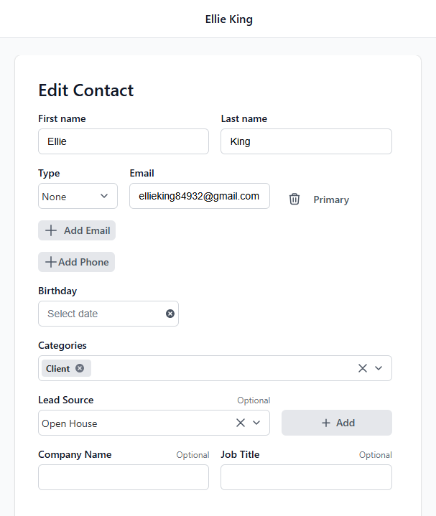436x516 pixels.
Task: Delete the email address with trash icon
Action: [294, 200]
